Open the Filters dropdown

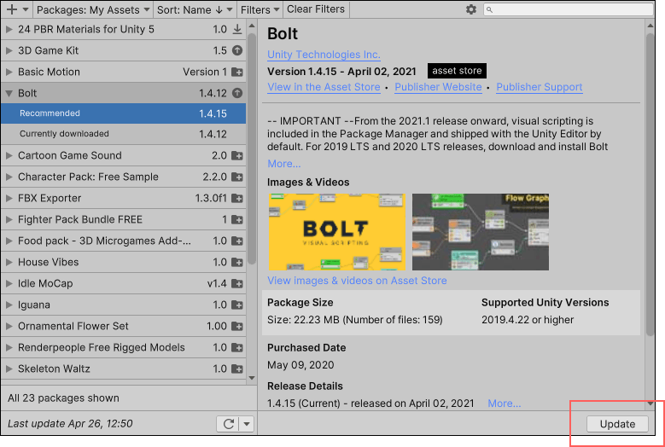[x=260, y=9]
